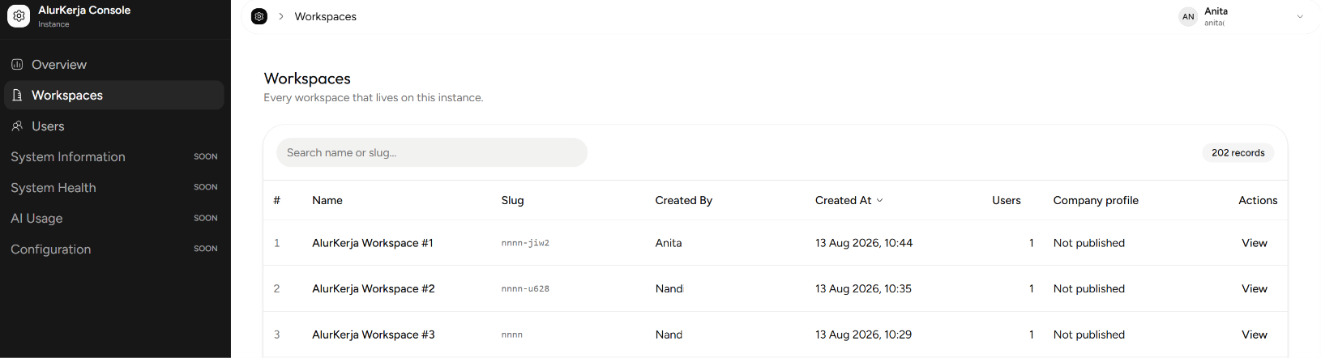1321x358 pixels.
Task: Expand the Anita account menu chevron
Action: click(1300, 16)
